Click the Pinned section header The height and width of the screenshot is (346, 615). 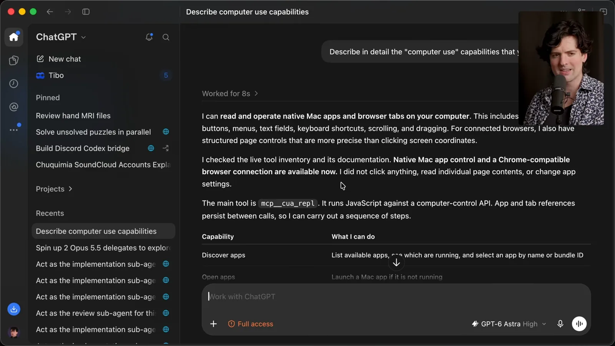(x=48, y=98)
